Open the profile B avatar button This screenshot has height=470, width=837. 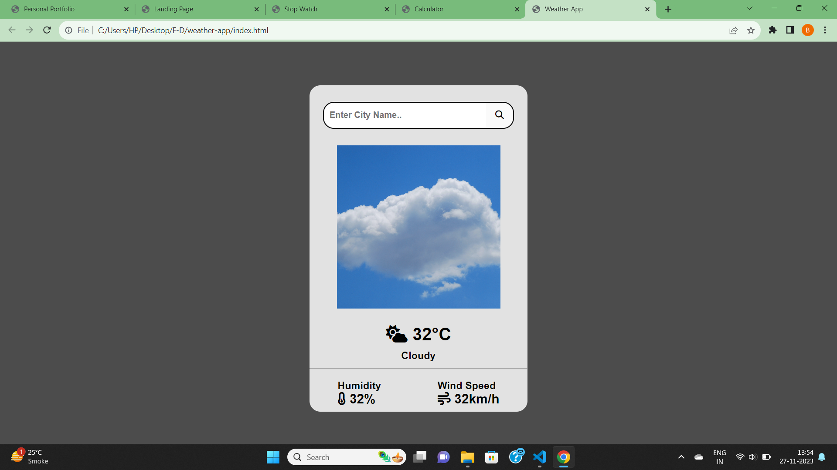pos(807,30)
